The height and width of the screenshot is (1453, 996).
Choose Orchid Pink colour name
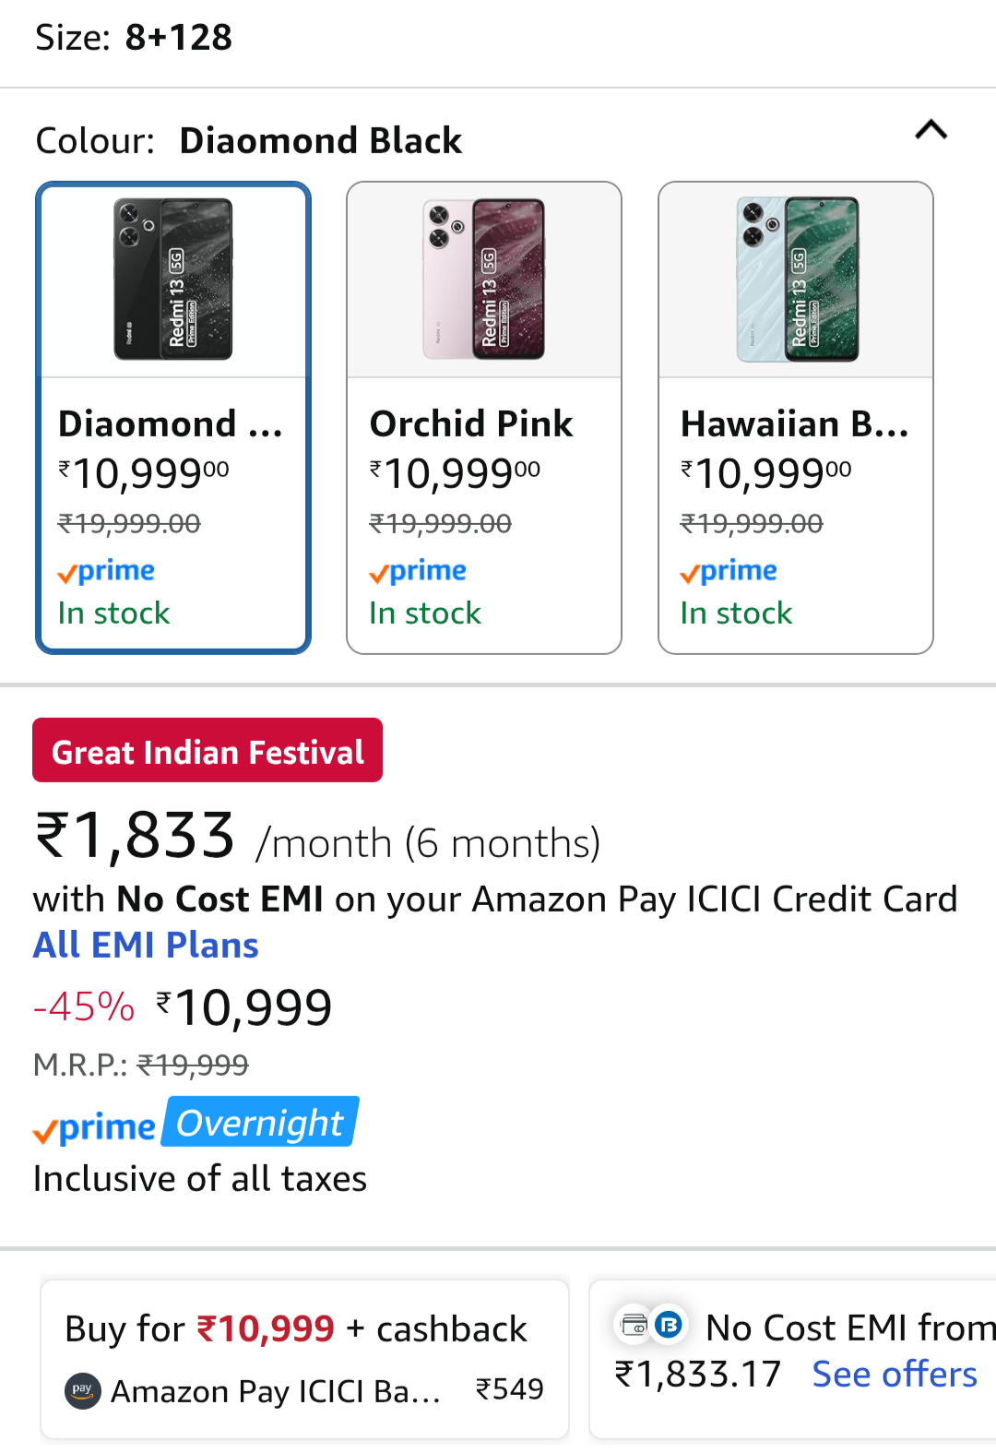471,423
